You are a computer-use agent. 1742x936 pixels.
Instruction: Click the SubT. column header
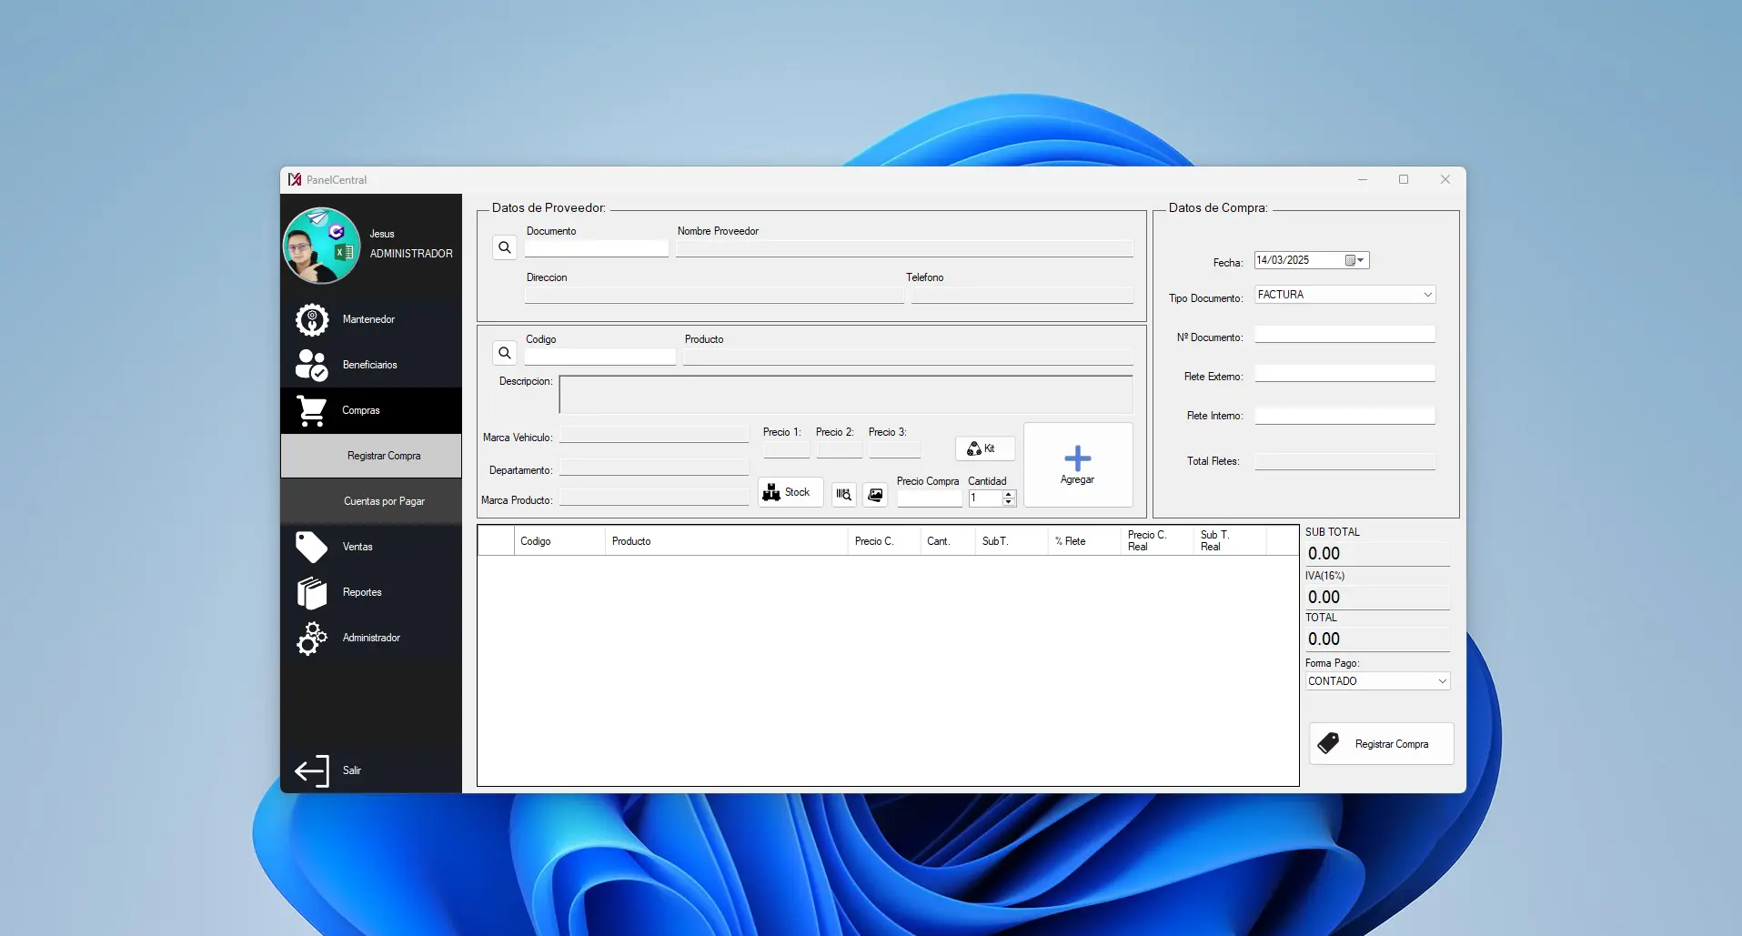click(x=1011, y=541)
